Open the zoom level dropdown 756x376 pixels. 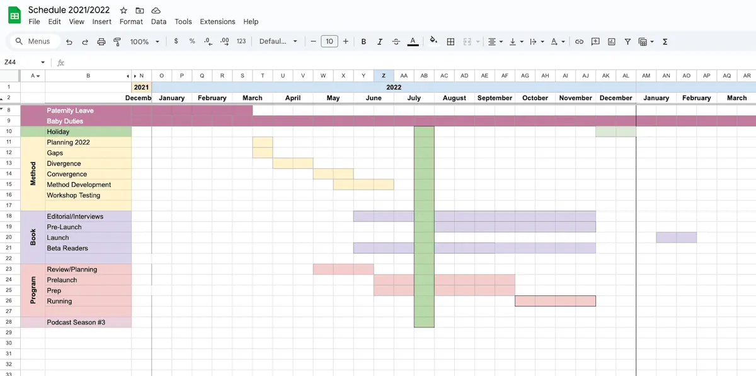point(145,42)
